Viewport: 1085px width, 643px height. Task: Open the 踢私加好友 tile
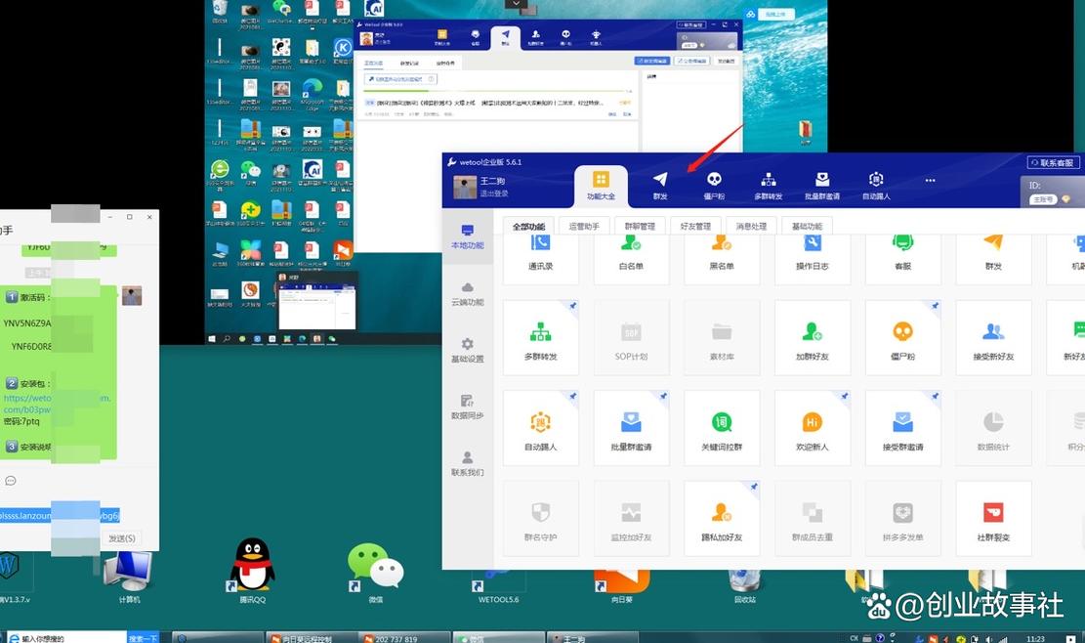(x=722, y=519)
